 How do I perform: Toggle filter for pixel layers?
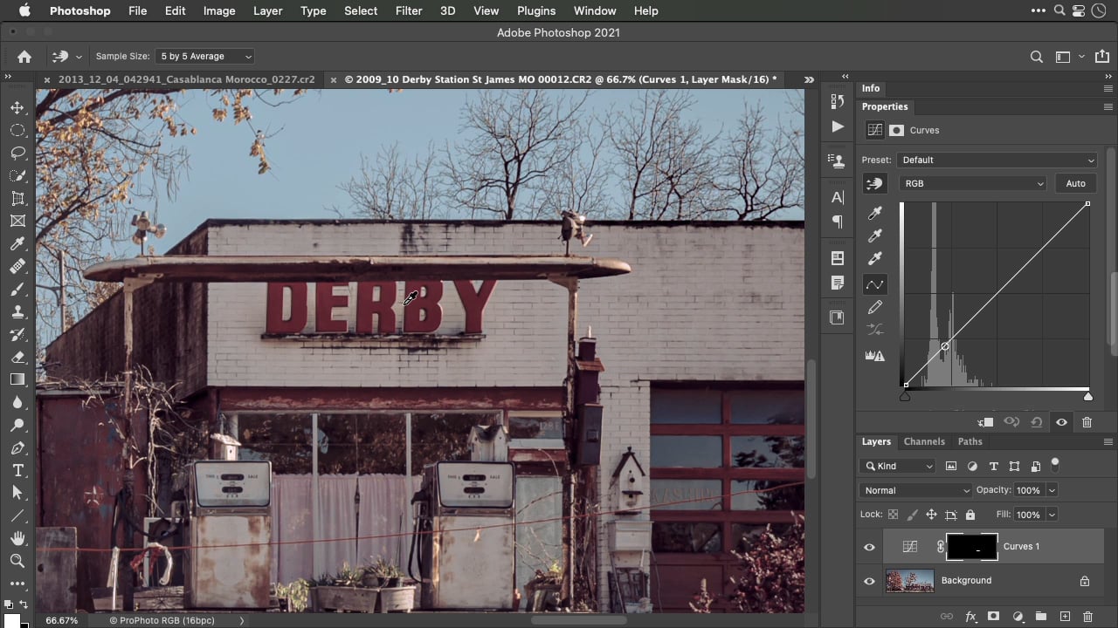(x=951, y=467)
